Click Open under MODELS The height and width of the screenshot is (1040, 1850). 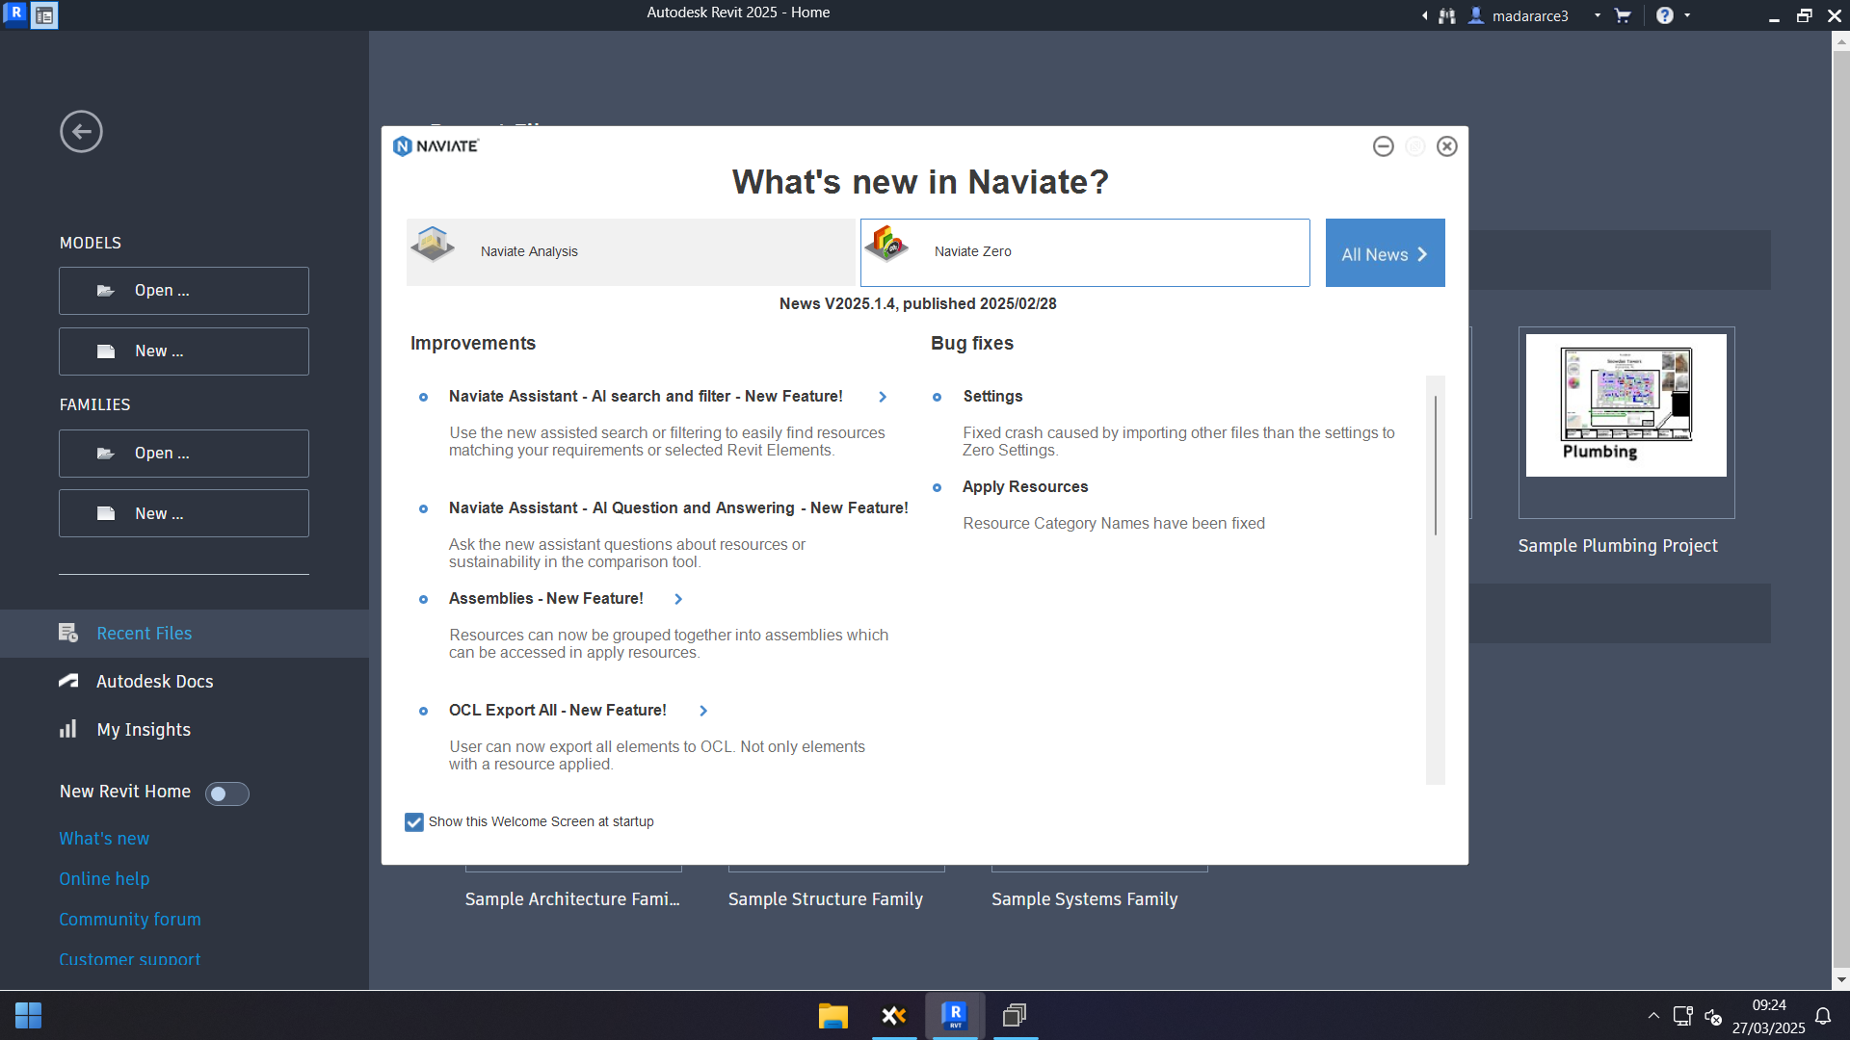[184, 291]
